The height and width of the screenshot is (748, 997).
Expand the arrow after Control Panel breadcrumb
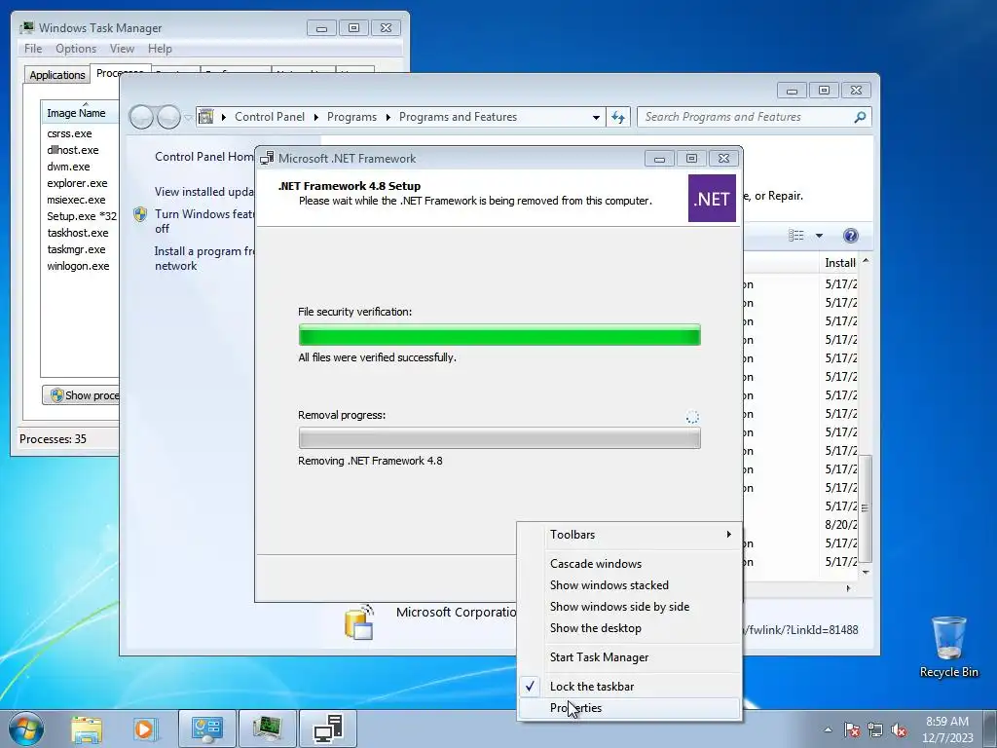coord(316,117)
